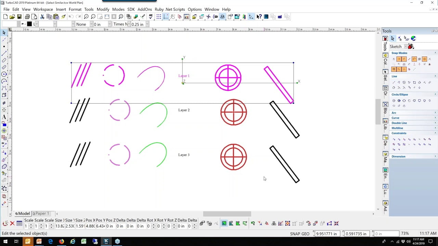
Task: Open the File menu
Action: click(x=7, y=9)
